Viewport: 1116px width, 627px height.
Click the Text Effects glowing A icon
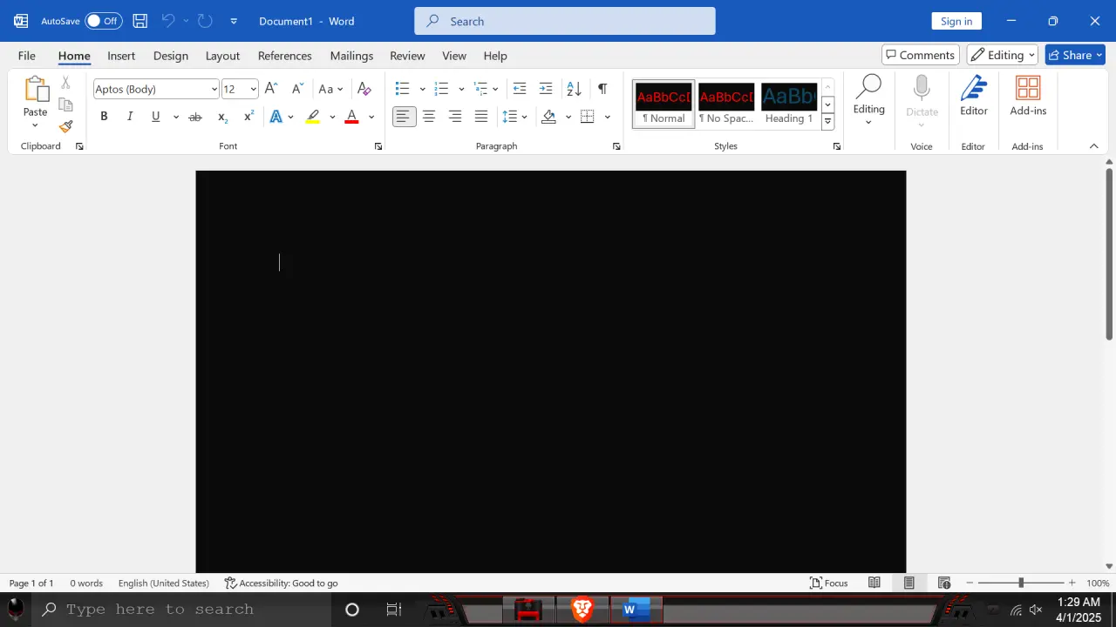276,117
